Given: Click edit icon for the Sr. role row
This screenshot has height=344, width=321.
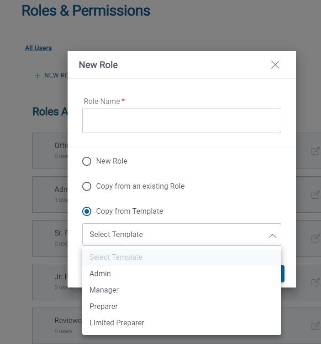Looking at the screenshot, I should pyautogui.click(x=315, y=238).
